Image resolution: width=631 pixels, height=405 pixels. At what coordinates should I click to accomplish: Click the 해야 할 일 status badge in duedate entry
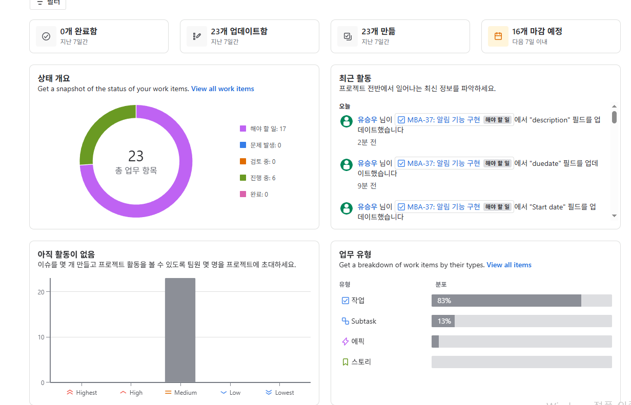point(497,163)
